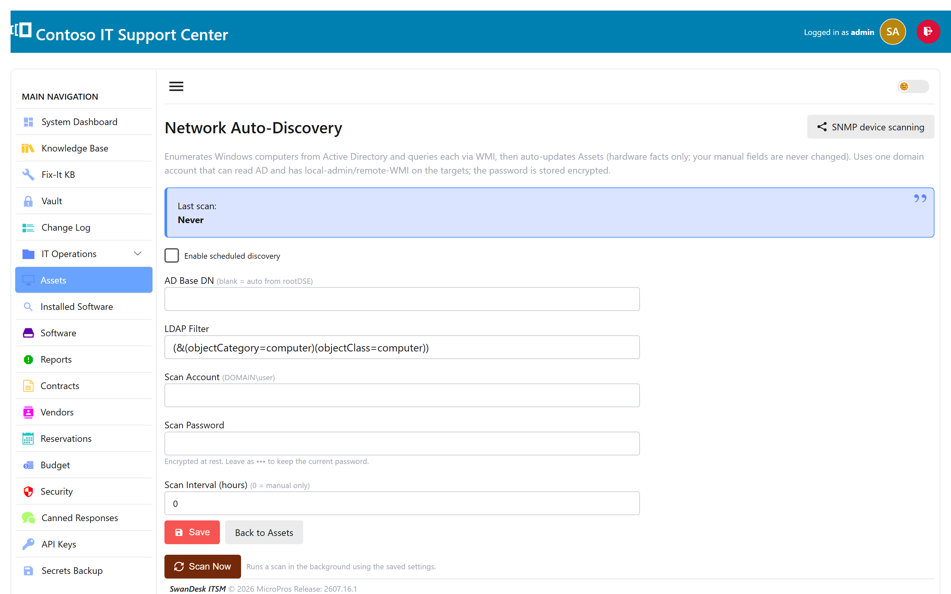
Task: Click Back to Assets button
Action: pos(264,532)
